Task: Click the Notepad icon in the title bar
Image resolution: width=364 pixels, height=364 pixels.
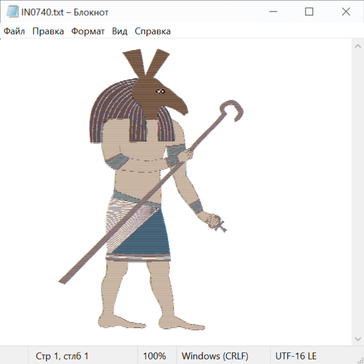Action: click(12, 12)
